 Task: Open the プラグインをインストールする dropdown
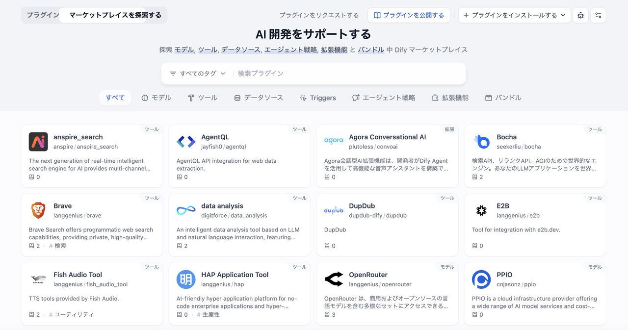pos(515,15)
